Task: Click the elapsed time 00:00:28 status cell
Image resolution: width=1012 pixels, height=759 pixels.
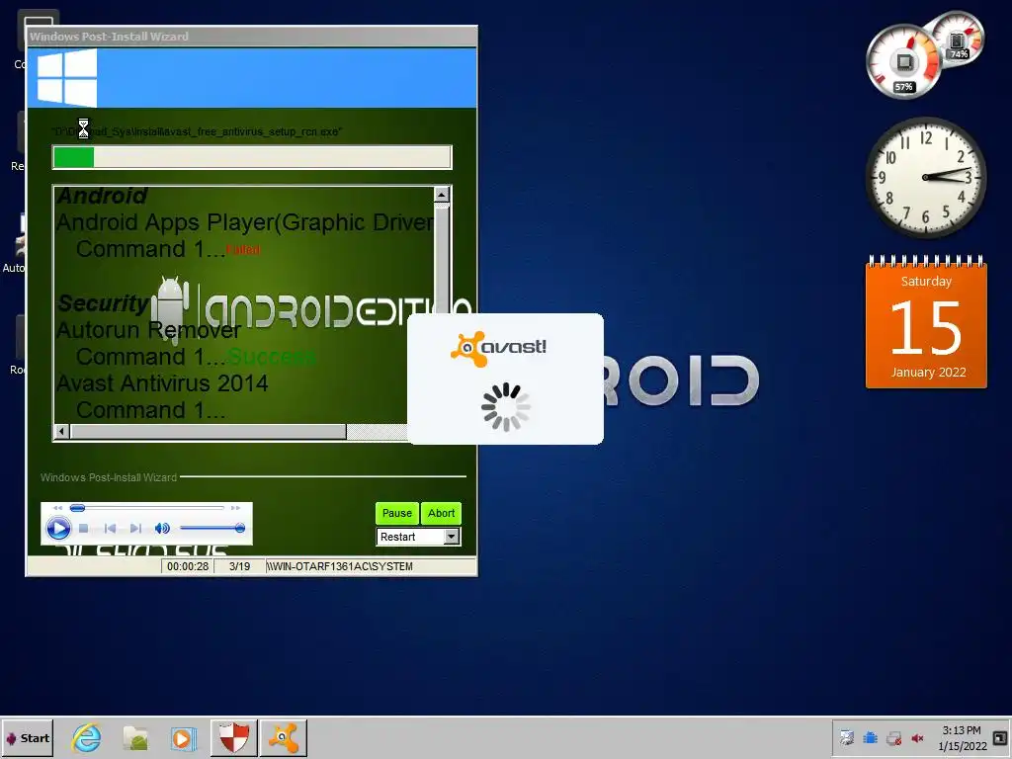Action: pos(188,566)
